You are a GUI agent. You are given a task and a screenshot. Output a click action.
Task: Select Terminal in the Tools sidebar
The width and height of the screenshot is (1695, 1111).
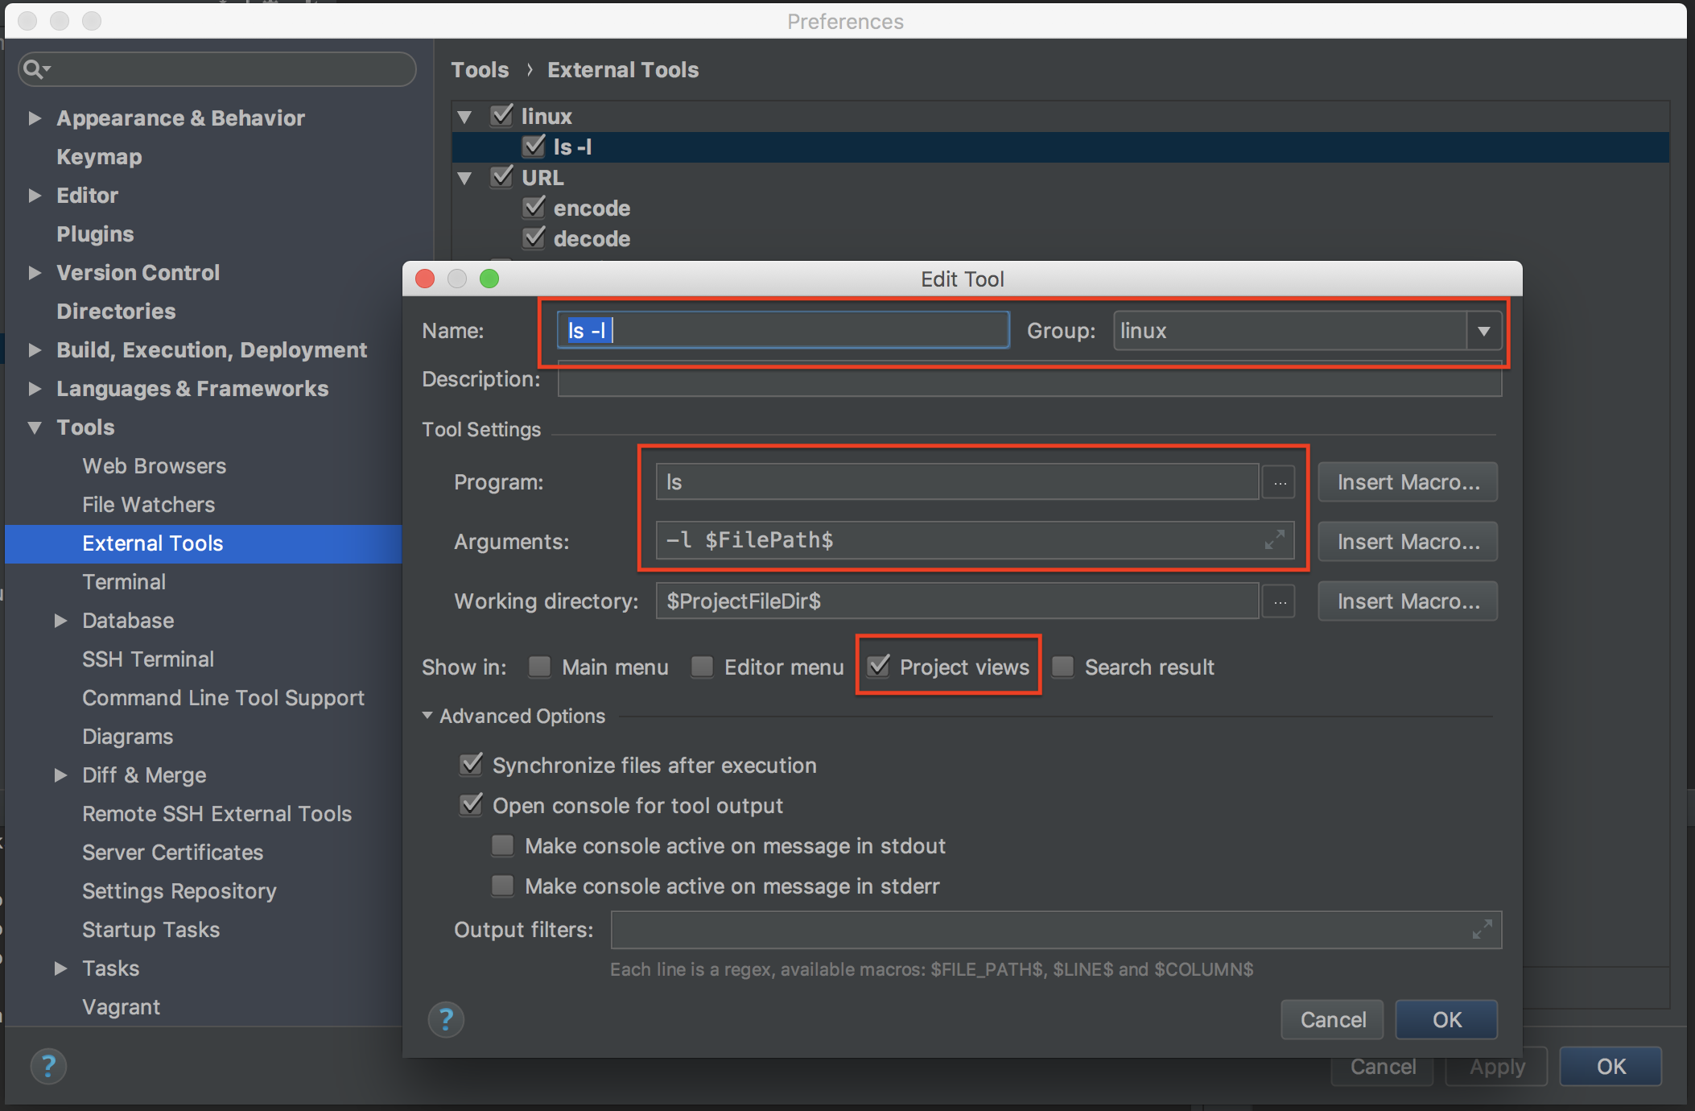tap(125, 581)
